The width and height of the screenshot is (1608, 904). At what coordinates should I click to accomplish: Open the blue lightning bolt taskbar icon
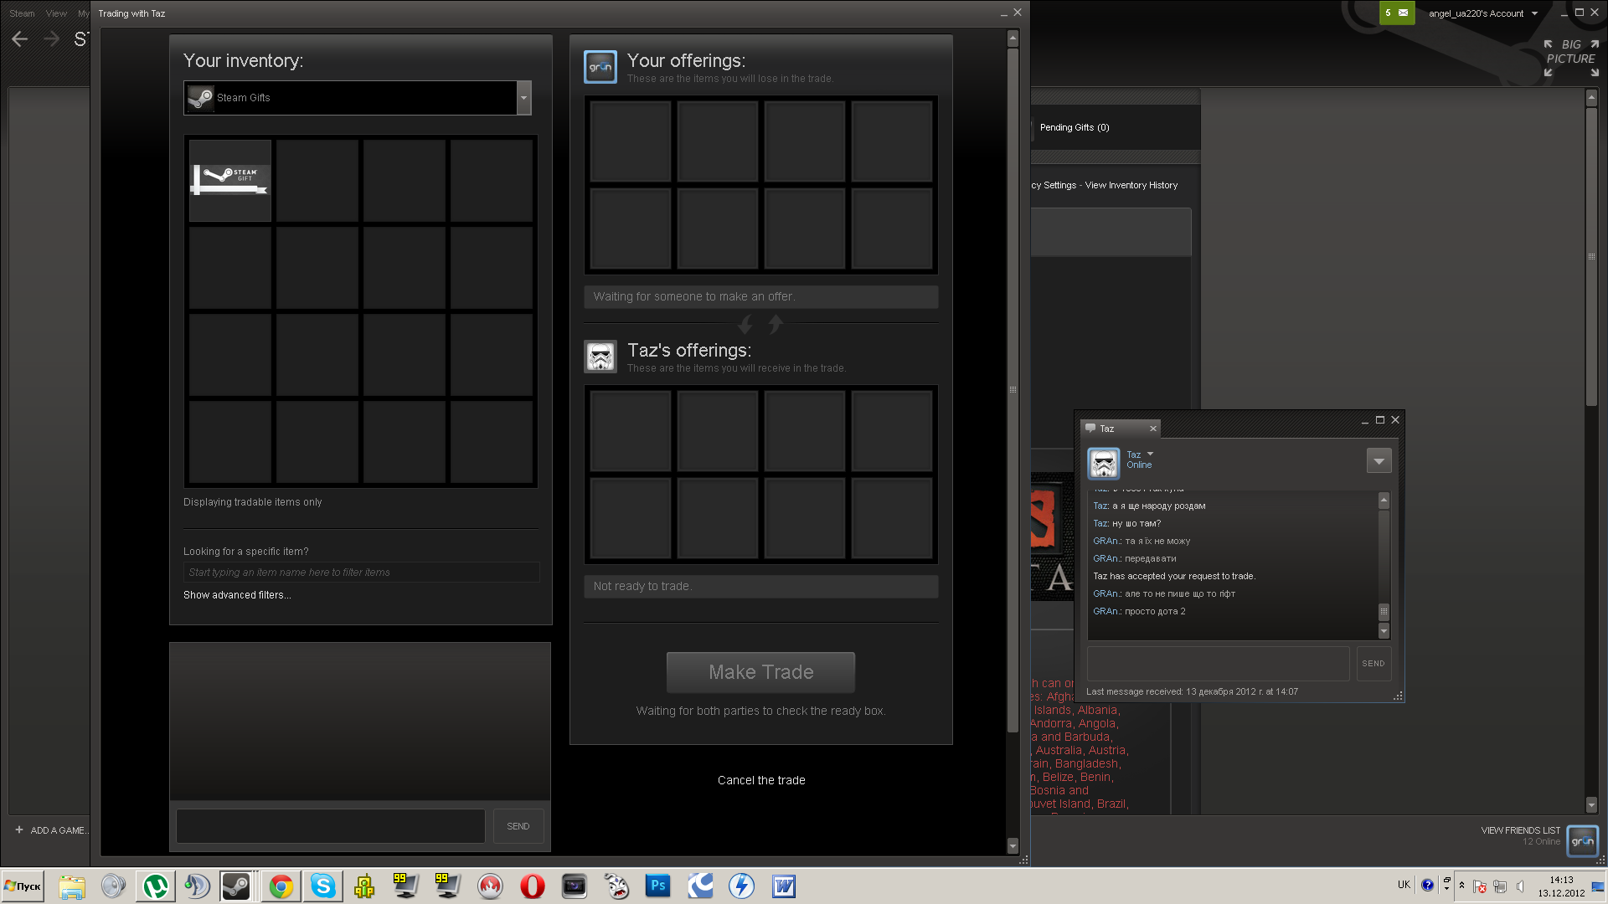pyautogui.click(x=741, y=886)
